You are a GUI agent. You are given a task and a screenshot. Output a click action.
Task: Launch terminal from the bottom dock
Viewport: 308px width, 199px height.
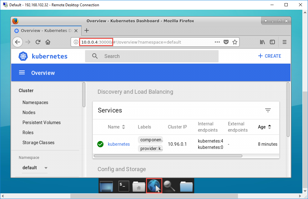(x=124, y=186)
